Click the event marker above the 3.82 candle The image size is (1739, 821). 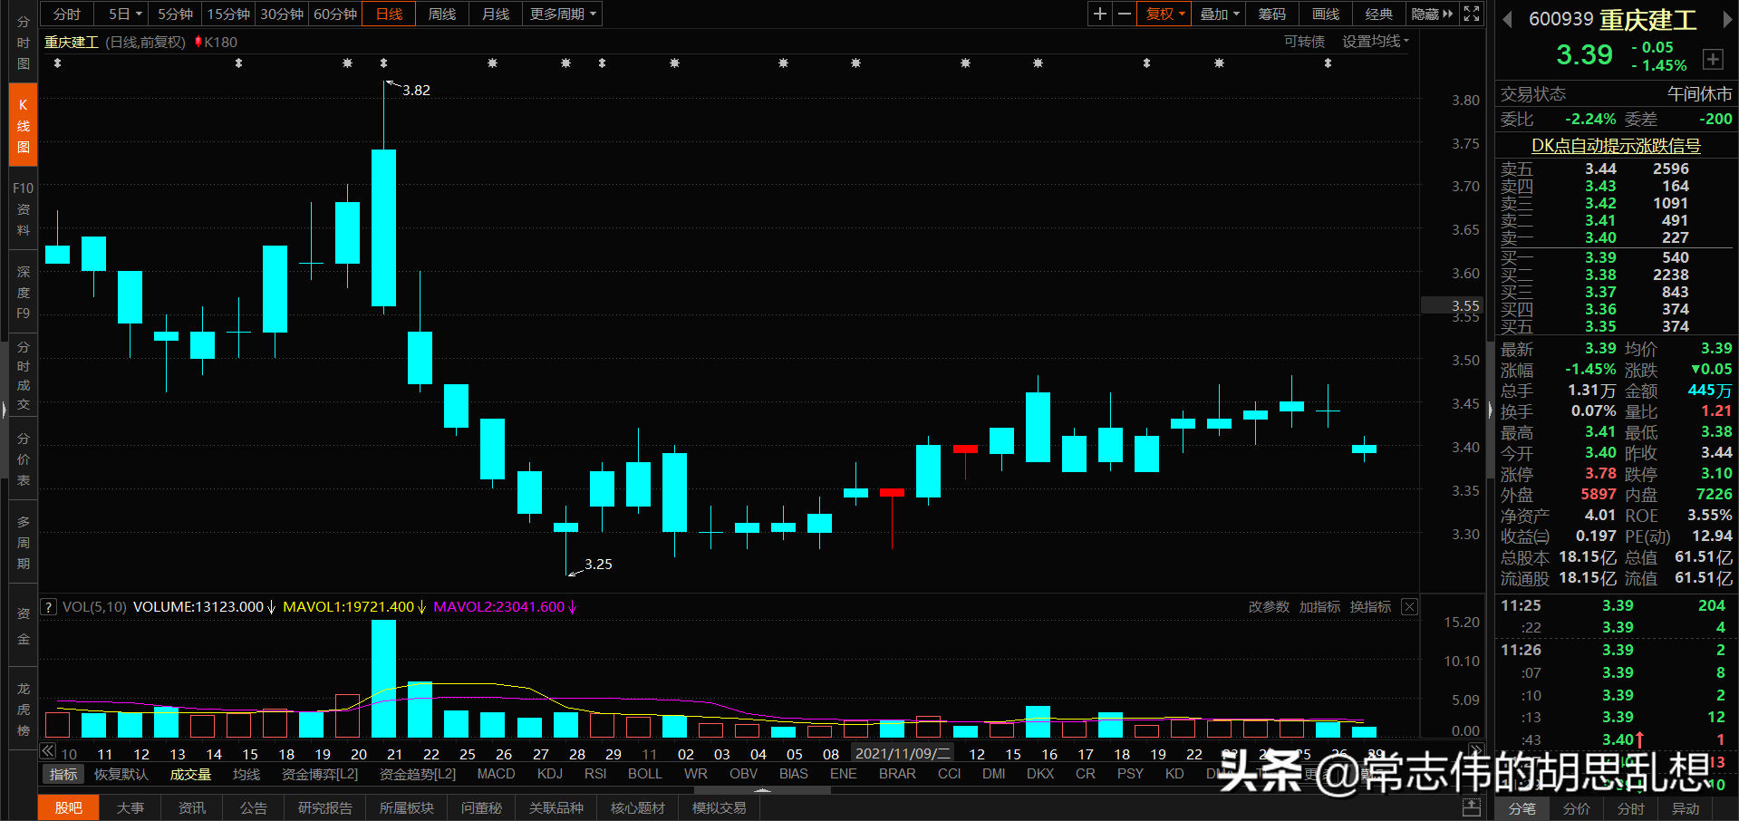[383, 63]
